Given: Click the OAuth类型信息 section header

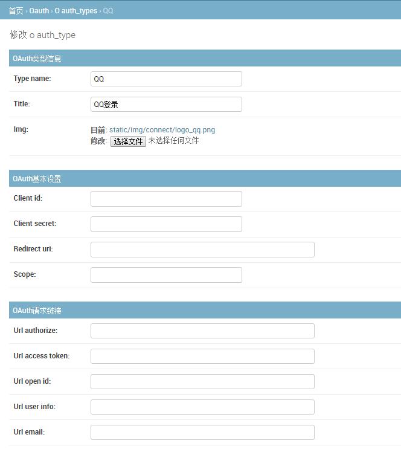Looking at the screenshot, I should [205, 58].
